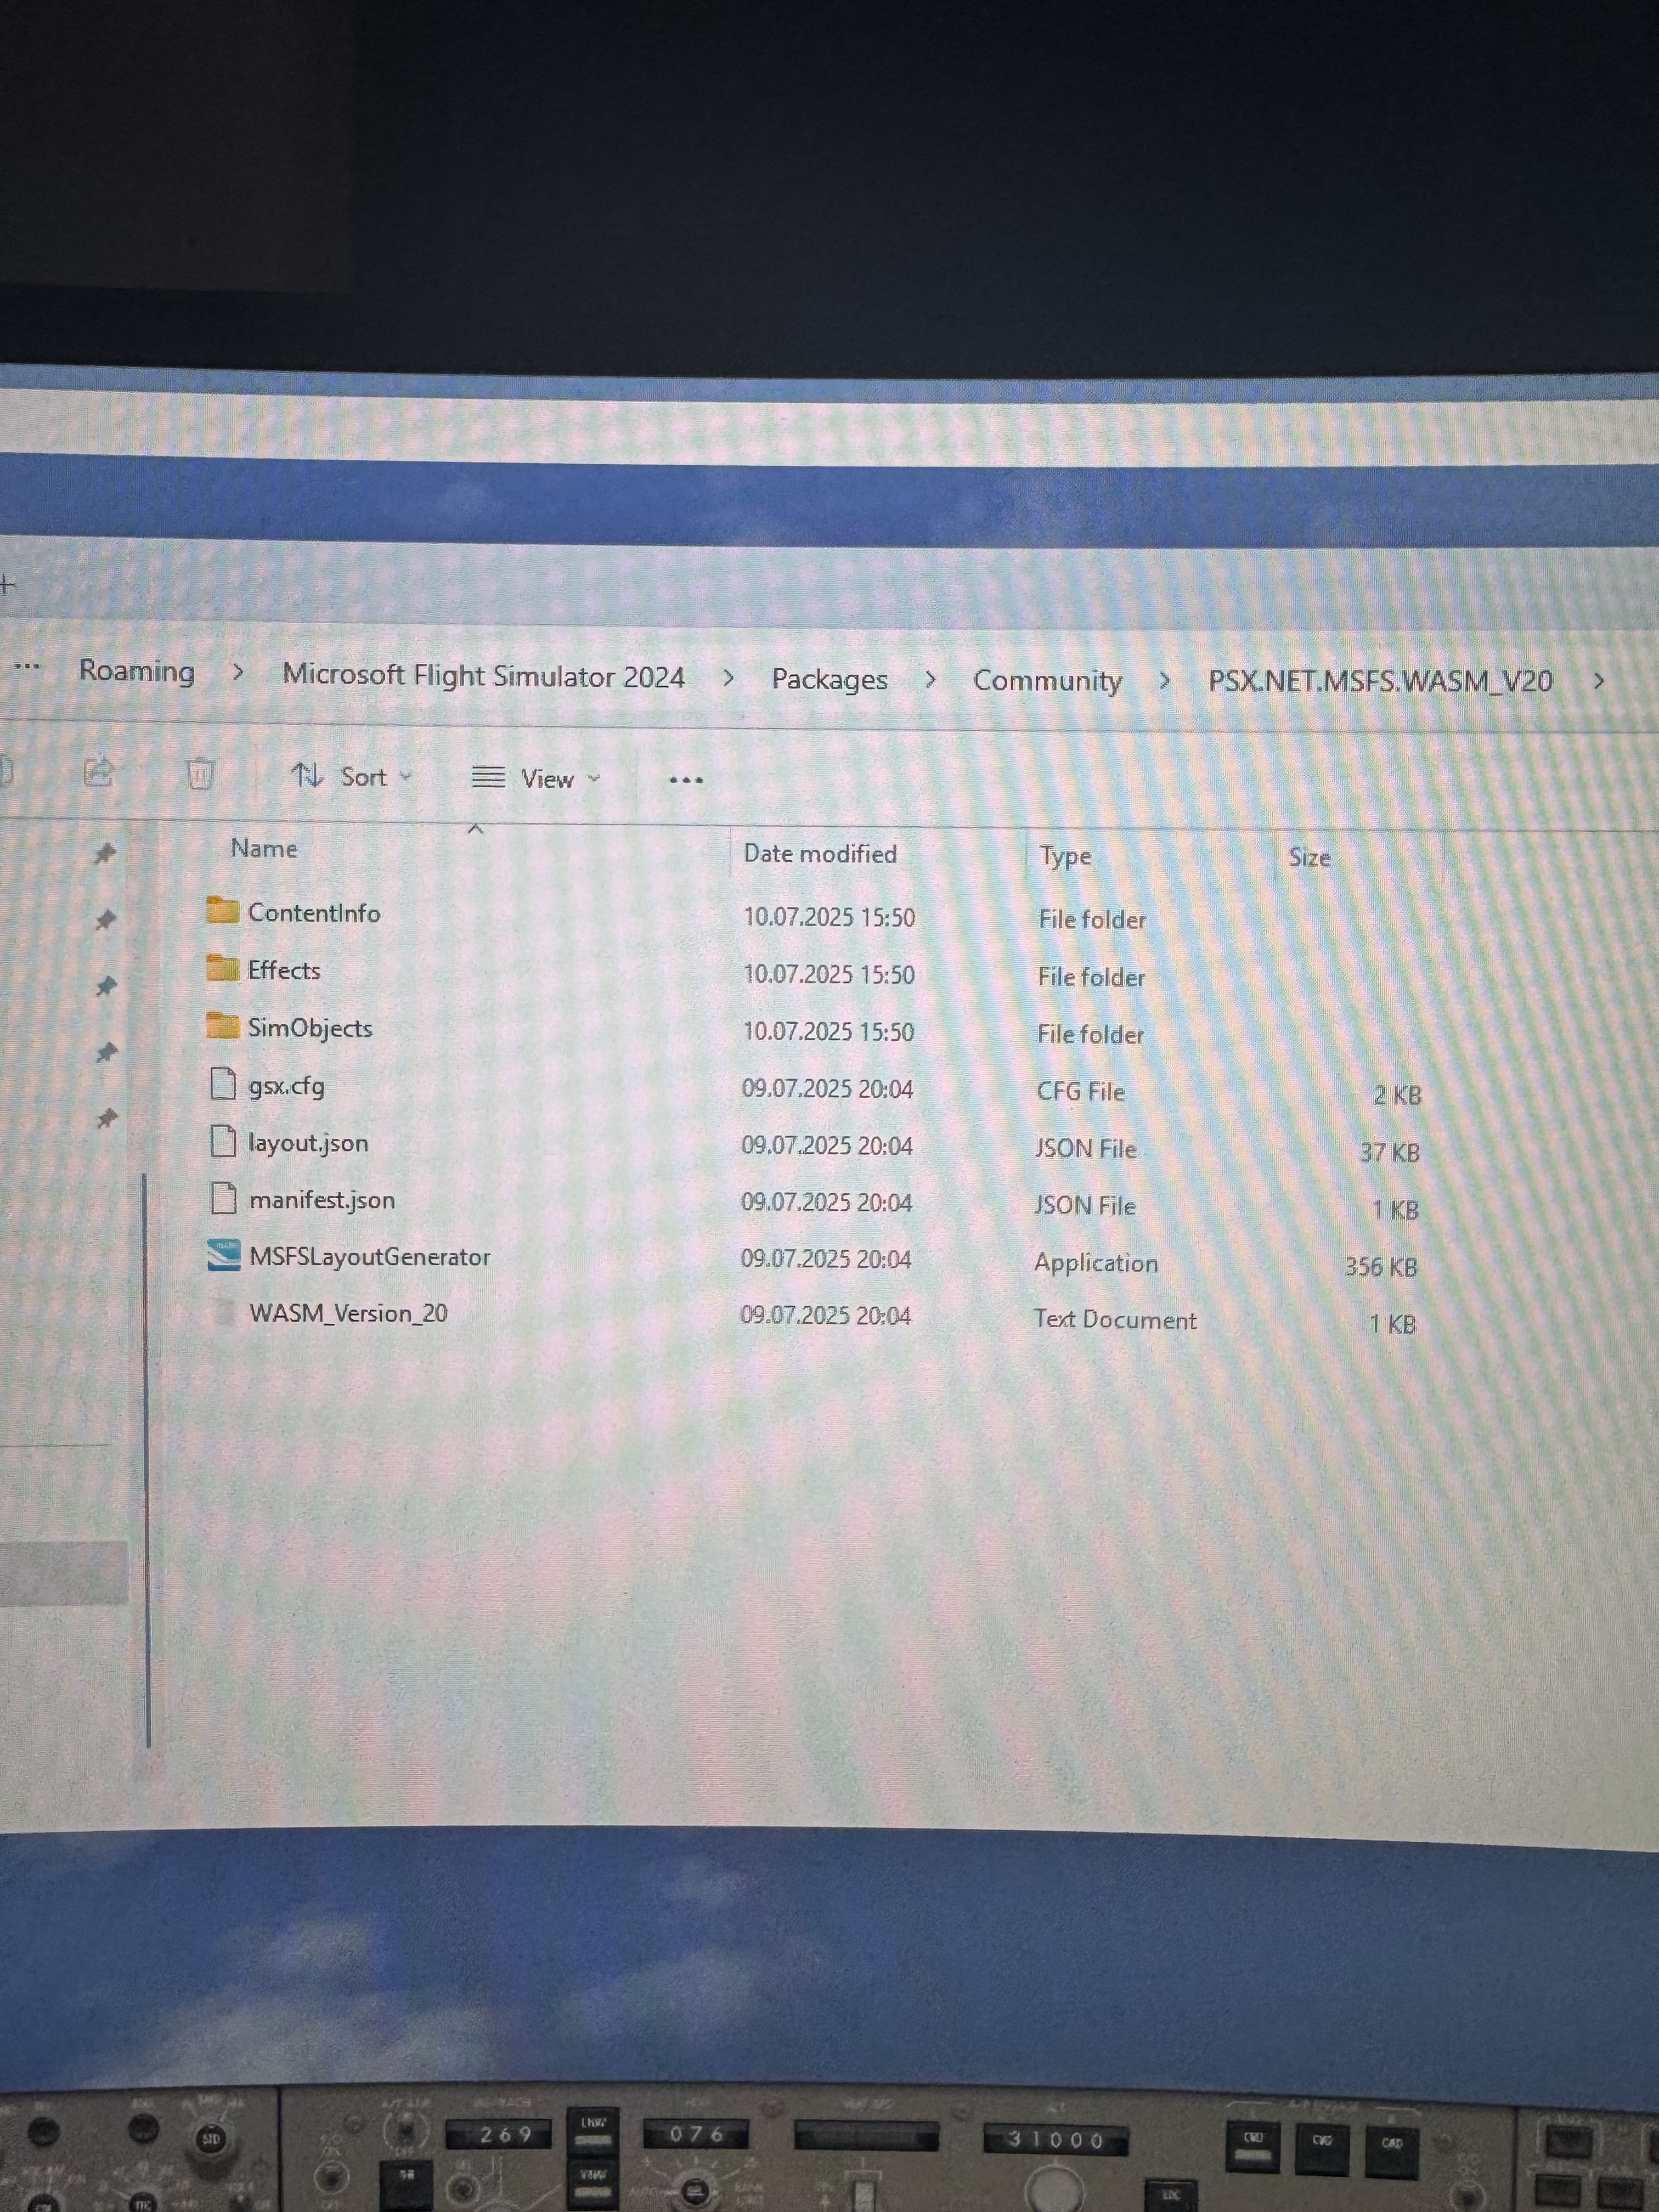Select the gsx.cfg file icon

coord(223,1083)
